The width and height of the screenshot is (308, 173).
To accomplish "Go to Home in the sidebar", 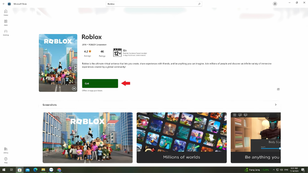I will click(x=6, y=12).
